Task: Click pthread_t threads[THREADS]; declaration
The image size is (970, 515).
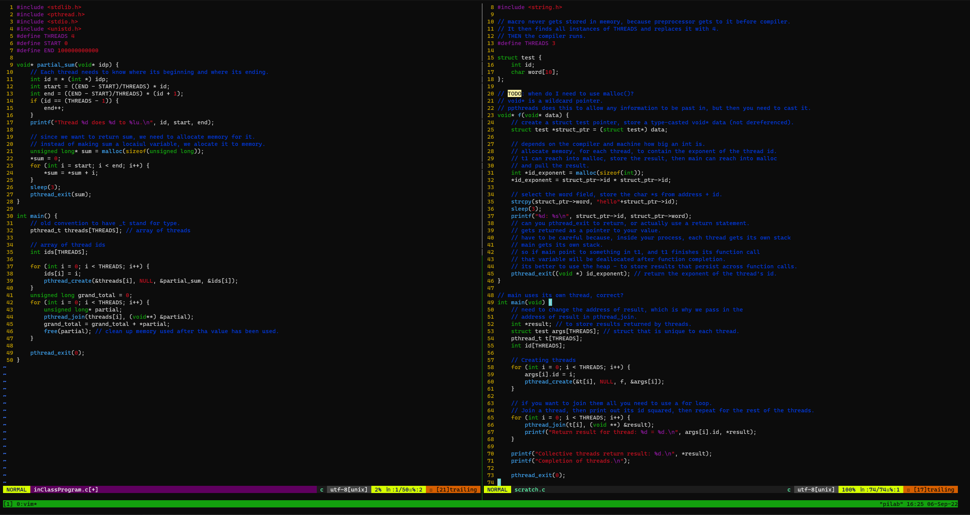Action: pyautogui.click(x=76, y=230)
